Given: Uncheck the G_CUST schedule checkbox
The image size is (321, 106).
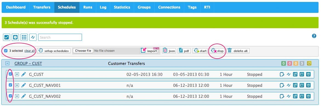Looking at the screenshot, I should point(10,74).
